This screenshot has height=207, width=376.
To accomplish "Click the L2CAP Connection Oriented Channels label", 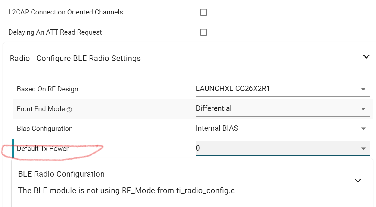I will (66, 12).
